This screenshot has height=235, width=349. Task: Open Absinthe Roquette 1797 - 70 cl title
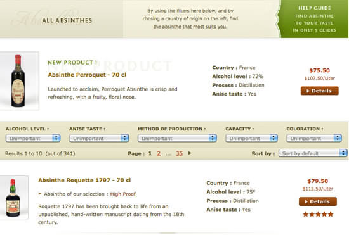(84, 180)
